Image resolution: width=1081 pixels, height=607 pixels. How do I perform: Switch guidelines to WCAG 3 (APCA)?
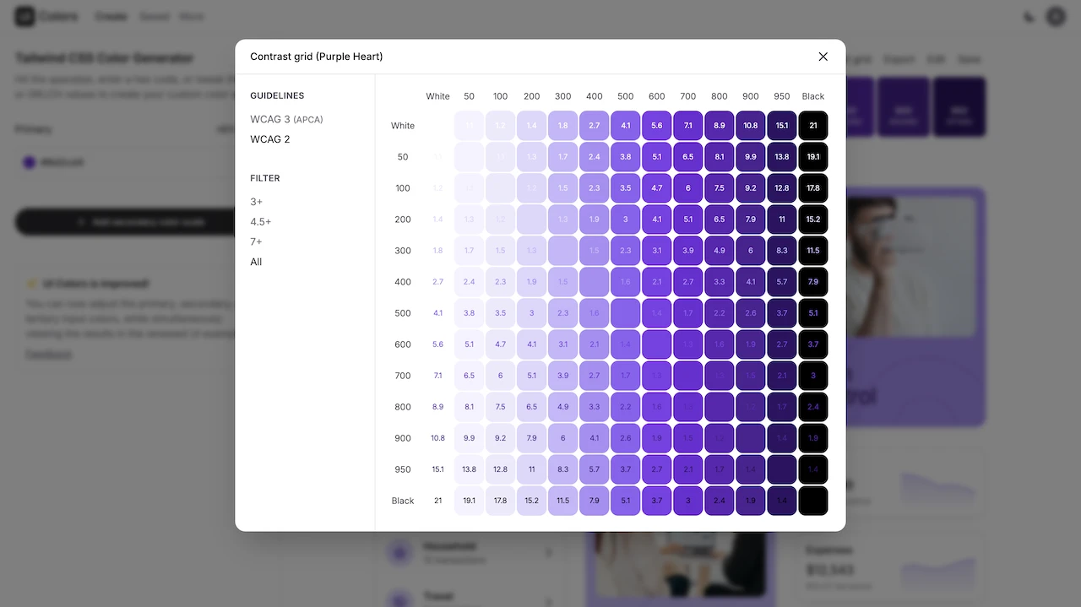(286, 119)
